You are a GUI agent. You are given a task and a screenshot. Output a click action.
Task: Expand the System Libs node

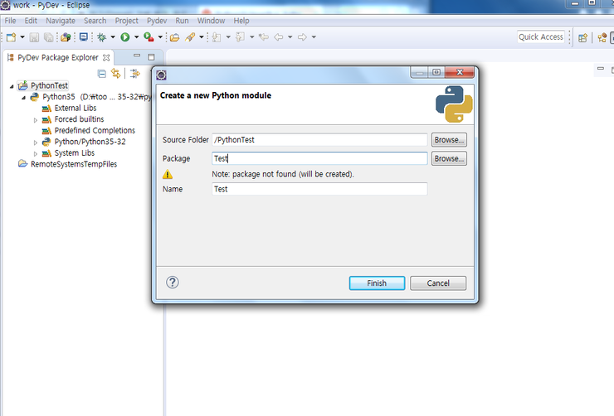coord(35,153)
